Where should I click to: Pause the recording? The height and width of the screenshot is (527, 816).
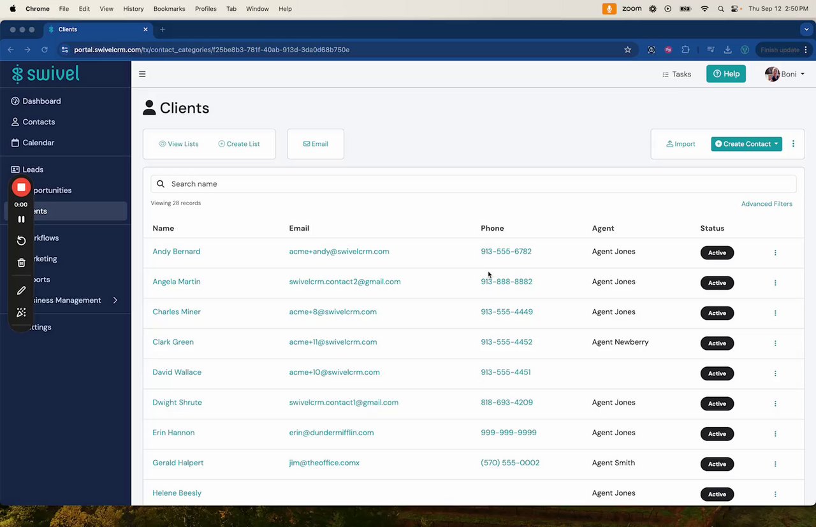click(x=21, y=219)
